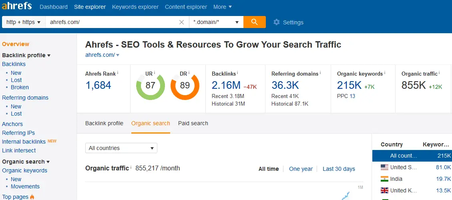Open Overview in the sidebar
Screen dimensions: 452x200
16,44
